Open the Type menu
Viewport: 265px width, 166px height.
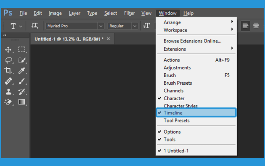92,13
